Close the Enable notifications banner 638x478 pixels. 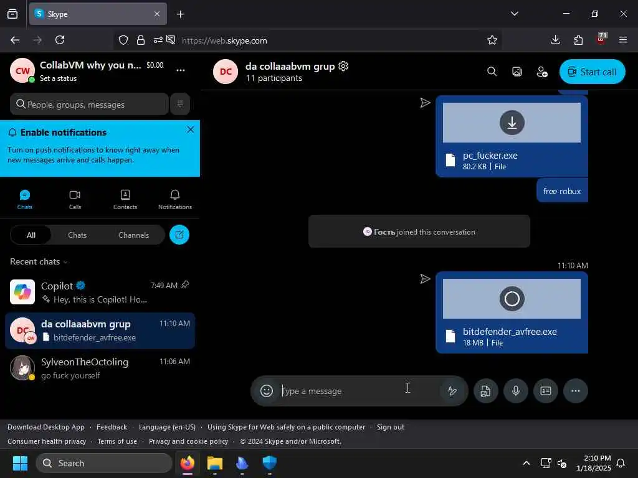191,129
